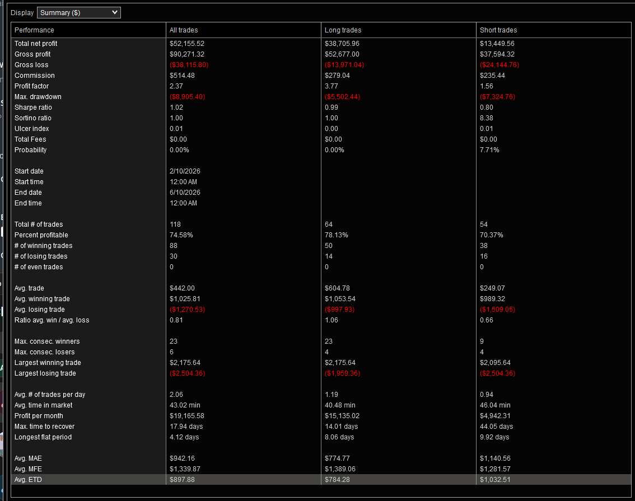Select the Avg. winning trade row label

click(x=42, y=299)
